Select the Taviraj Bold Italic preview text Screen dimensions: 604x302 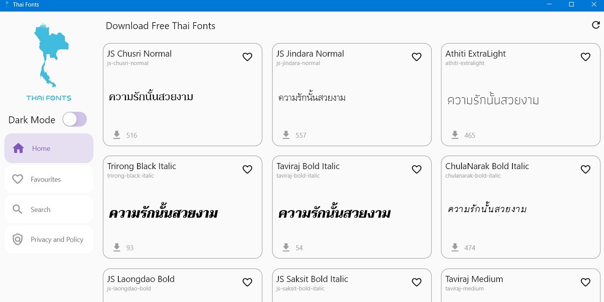click(x=335, y=212)
